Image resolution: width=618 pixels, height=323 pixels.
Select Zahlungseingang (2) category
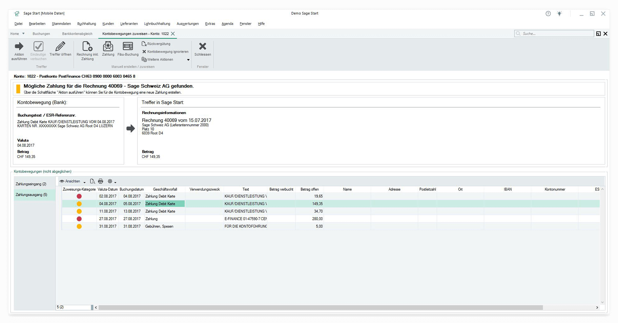pos(34,184)
